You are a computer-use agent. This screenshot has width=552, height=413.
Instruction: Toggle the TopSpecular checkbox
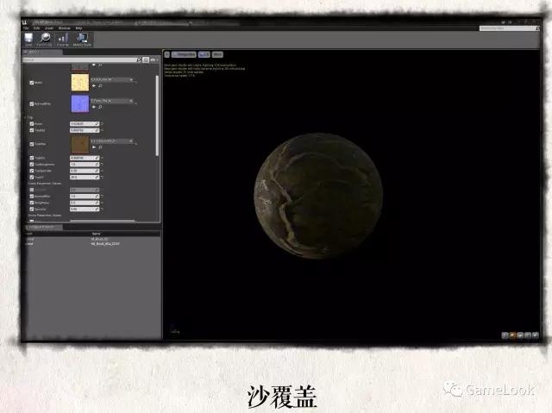point(32,171)
